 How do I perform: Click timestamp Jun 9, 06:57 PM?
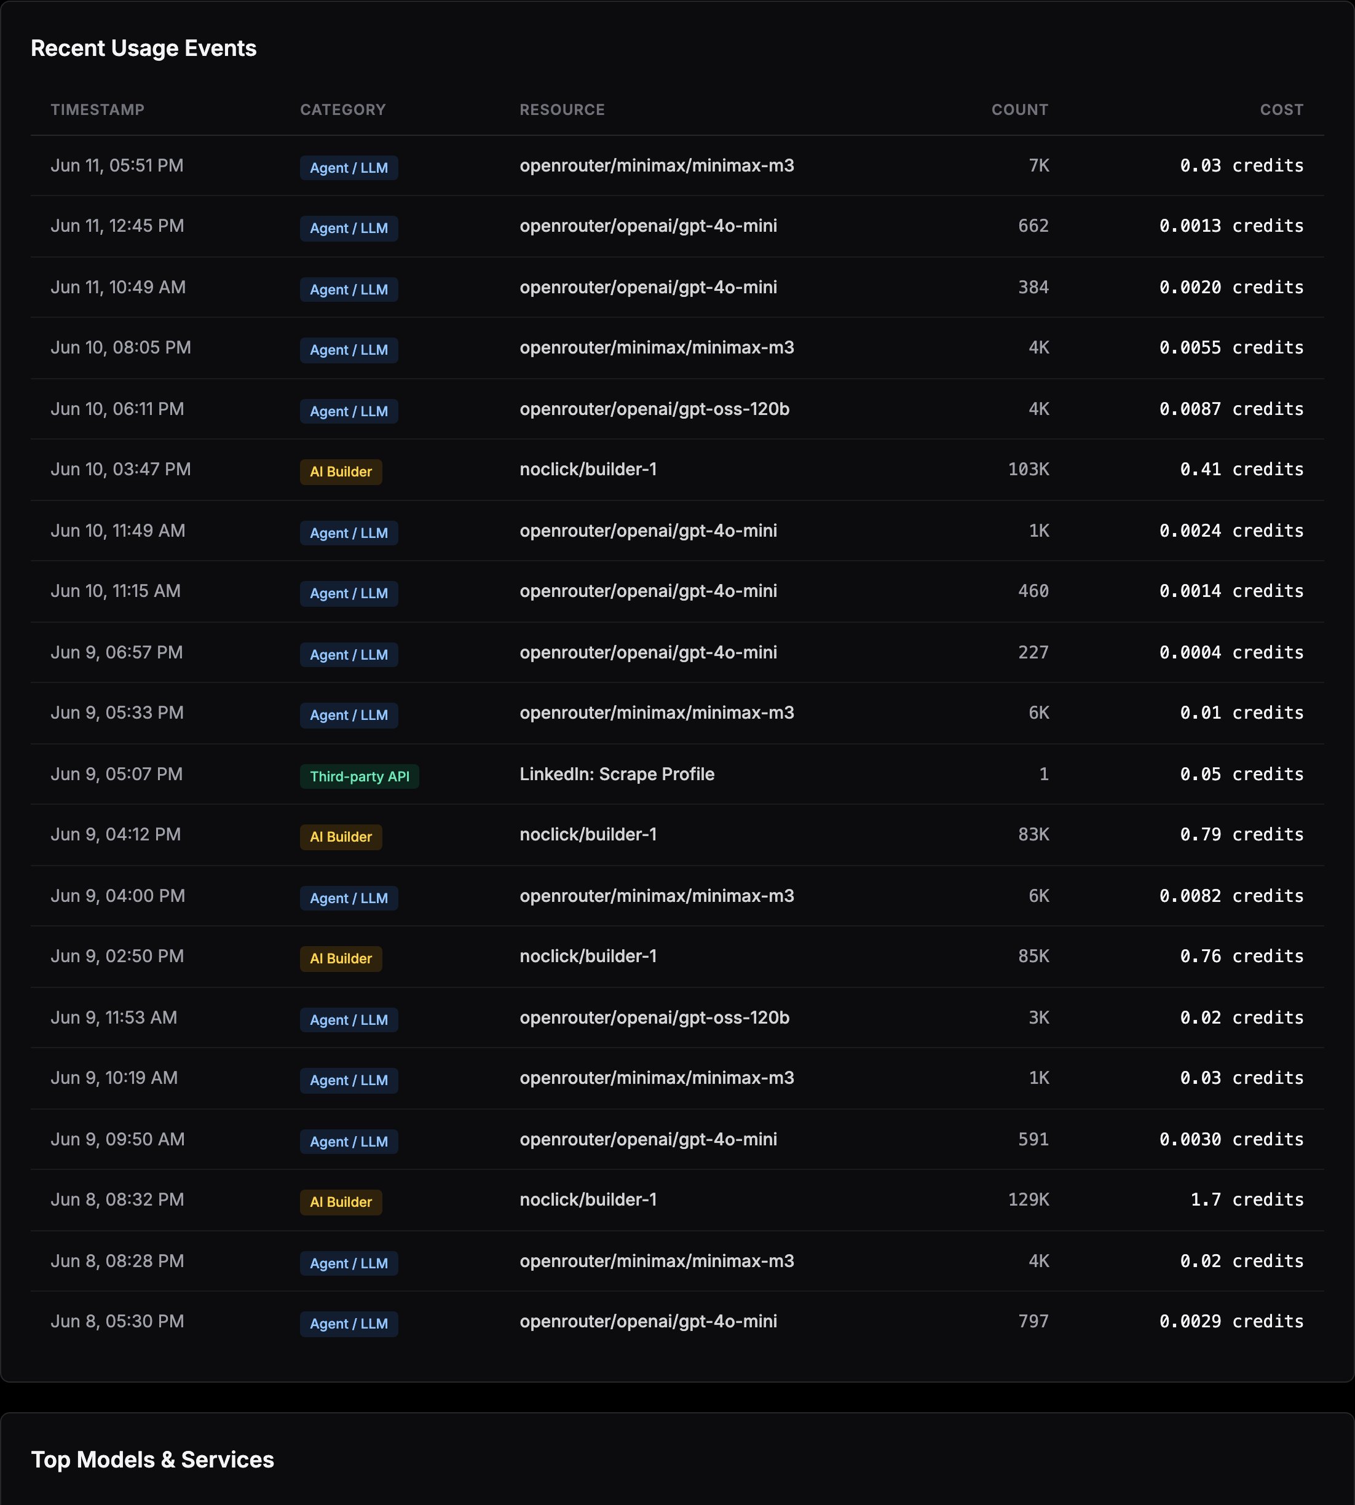click(x=117, y=652)
